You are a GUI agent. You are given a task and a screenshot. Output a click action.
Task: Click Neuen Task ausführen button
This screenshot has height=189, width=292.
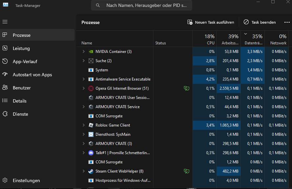(211, 22)
